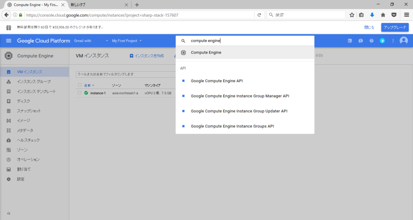Collapse the sidebar with bottom chevron
The width and height of the screenshot is (413, 220).
click(x=8, y=214)
